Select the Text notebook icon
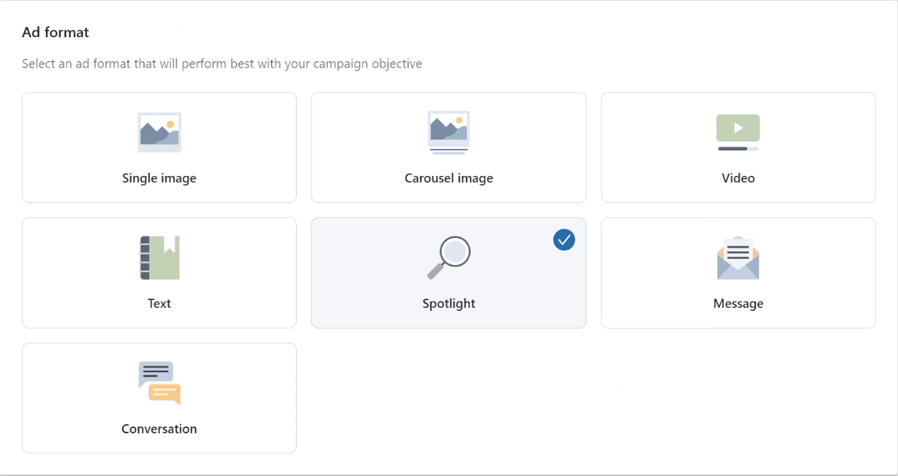Screen dimensions: 898x476 coord(160,257)
